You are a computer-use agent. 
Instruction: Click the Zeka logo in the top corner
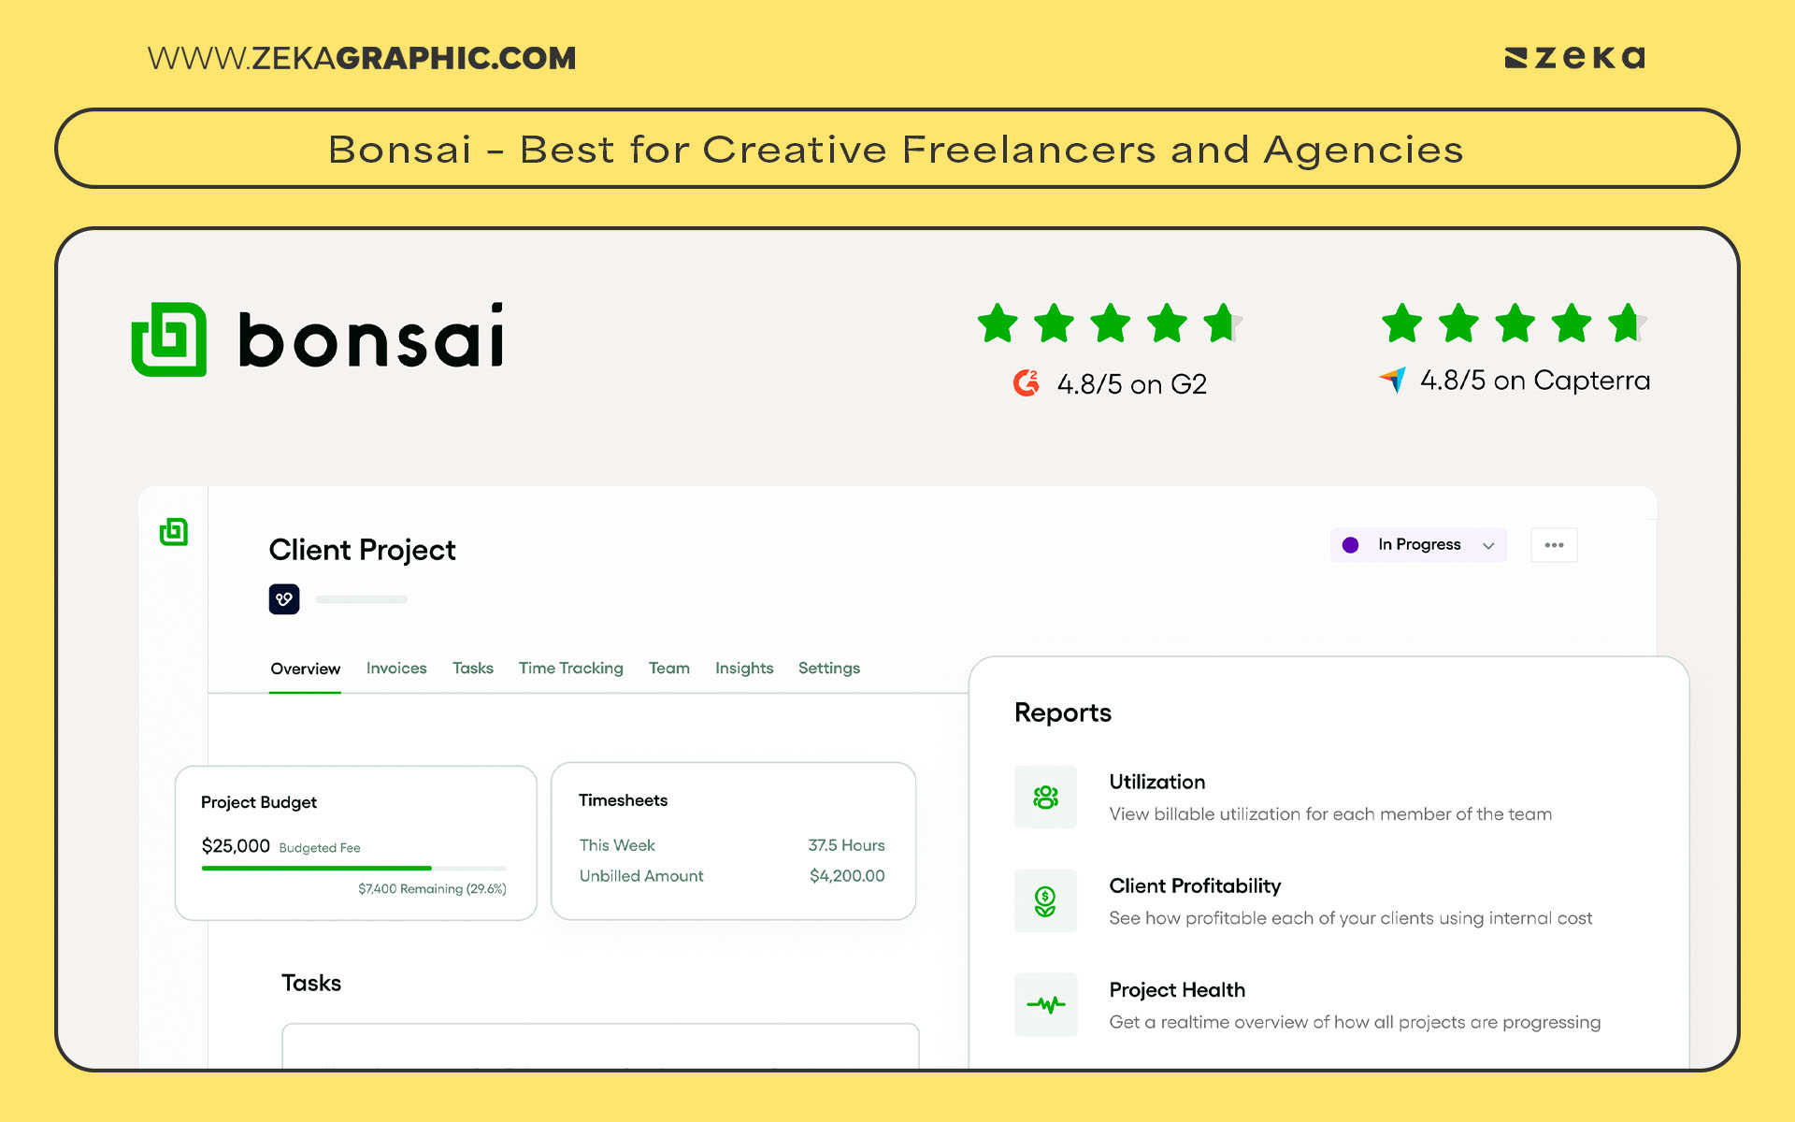click(x=1574, y=57)
